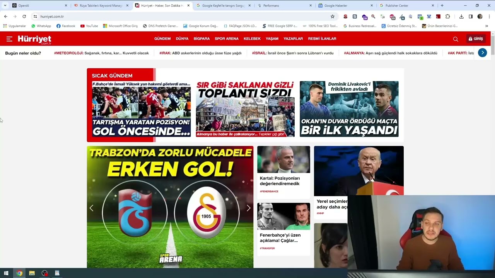495x278 pixels.
Task: Open the BİGPARA section
Action: pyautogui.click(x=201, y=39)
